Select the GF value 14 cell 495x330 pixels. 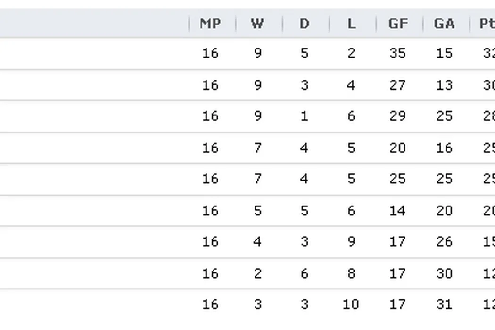coord(398,211)
